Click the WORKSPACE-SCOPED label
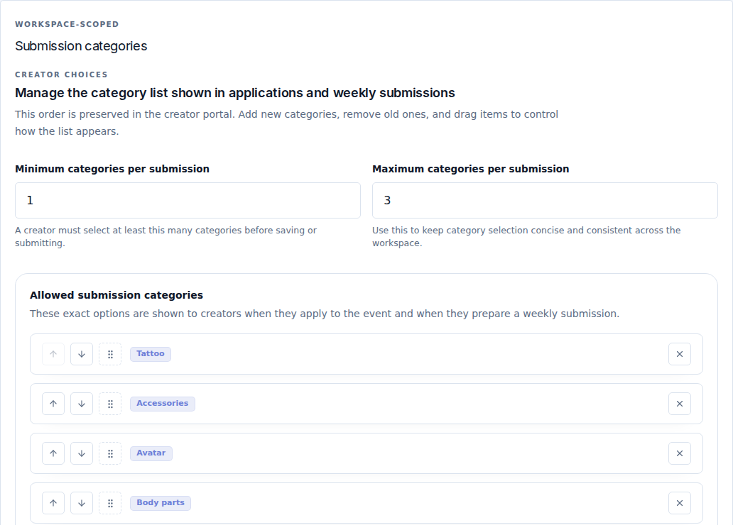Viewport: 733px width, 525px height. [67, 24]
